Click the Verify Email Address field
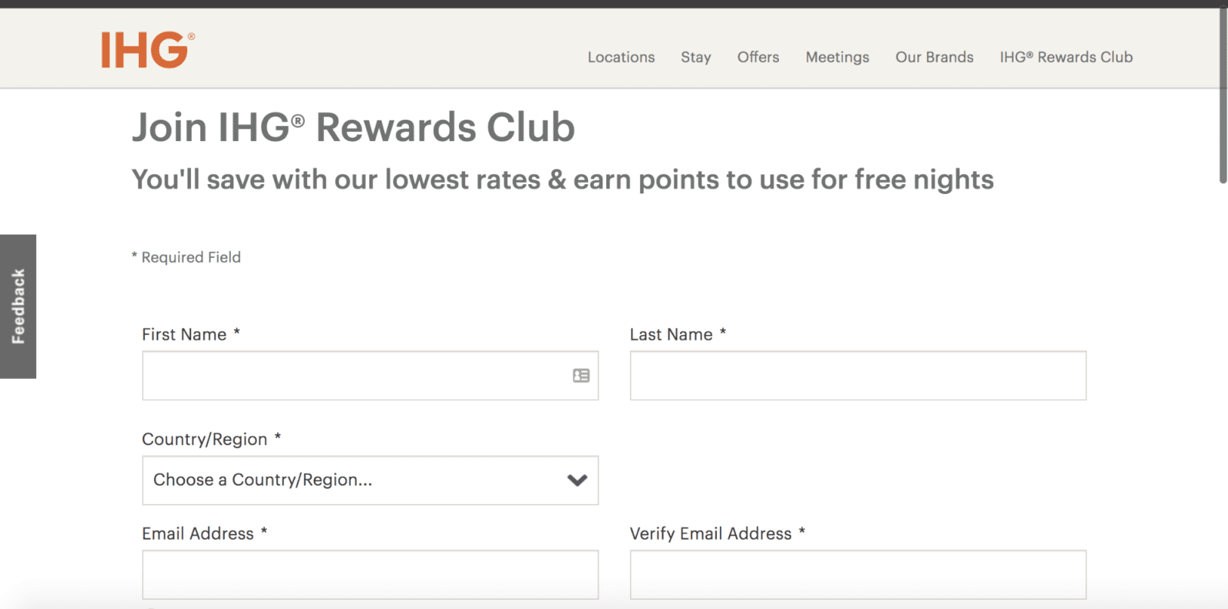This screenshot has width=1228, height=609. 857,574
